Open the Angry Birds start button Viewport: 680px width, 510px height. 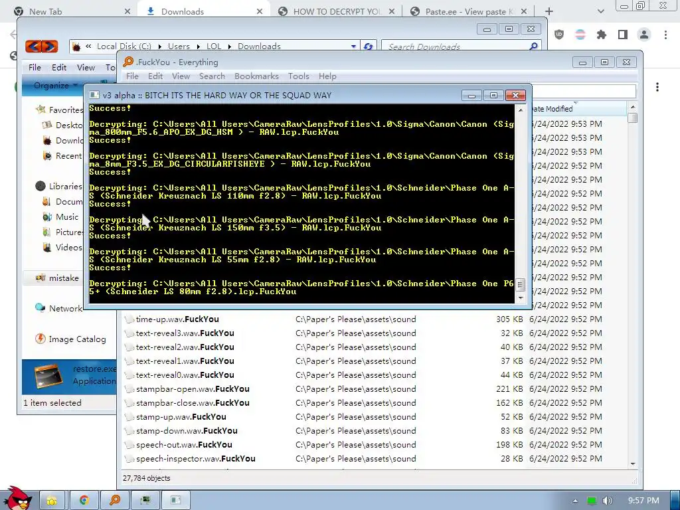17,499
